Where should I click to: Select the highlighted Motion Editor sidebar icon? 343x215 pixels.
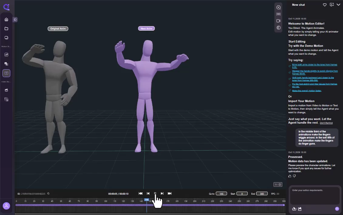(6, 73)
